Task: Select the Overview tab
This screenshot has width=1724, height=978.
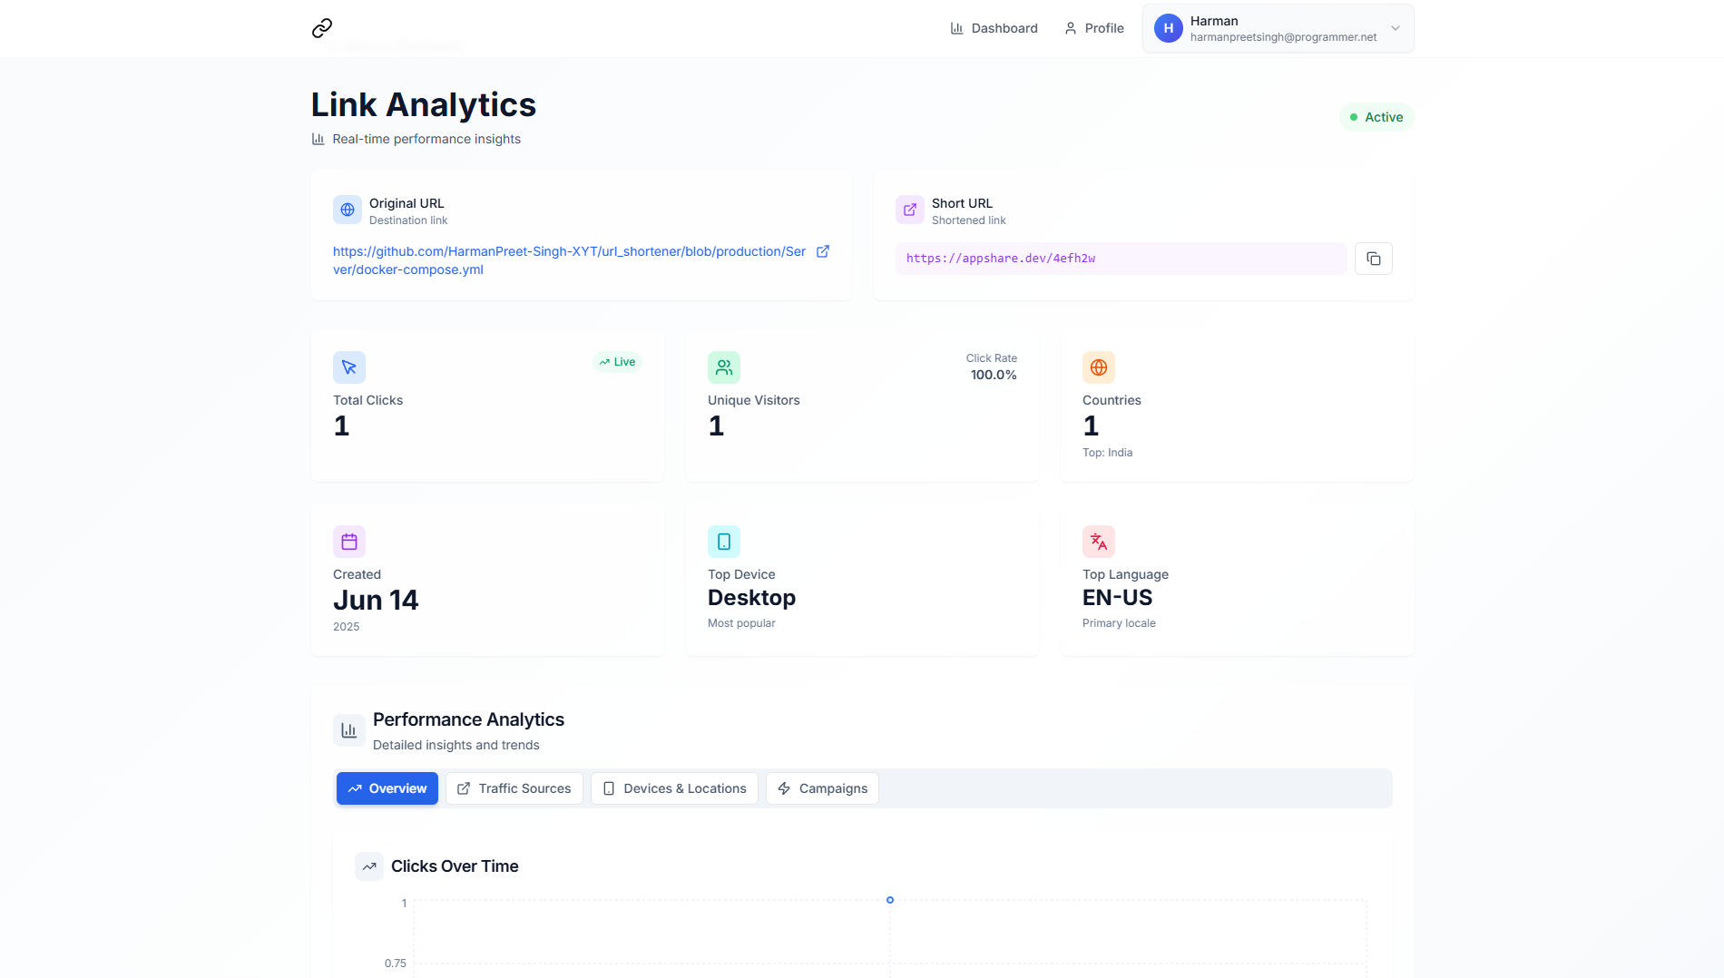Action: pyautogui.click(x=387, y=788)
